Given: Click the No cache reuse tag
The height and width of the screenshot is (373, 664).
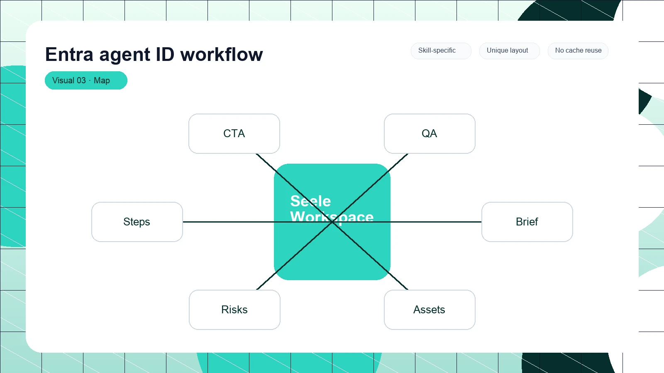Looking at the screenshot, I should coord(578,51).
